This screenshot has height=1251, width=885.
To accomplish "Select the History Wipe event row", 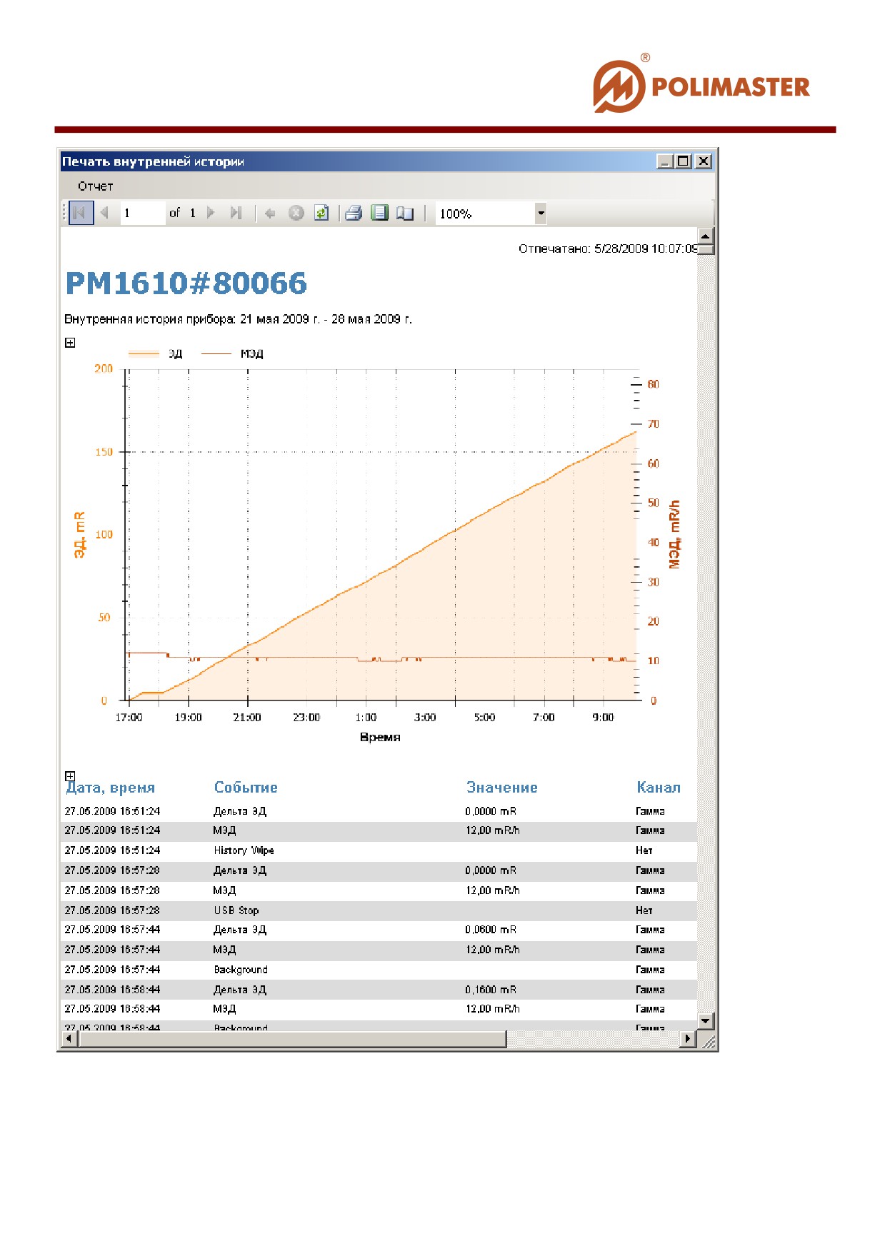I will tap(379, 850).
